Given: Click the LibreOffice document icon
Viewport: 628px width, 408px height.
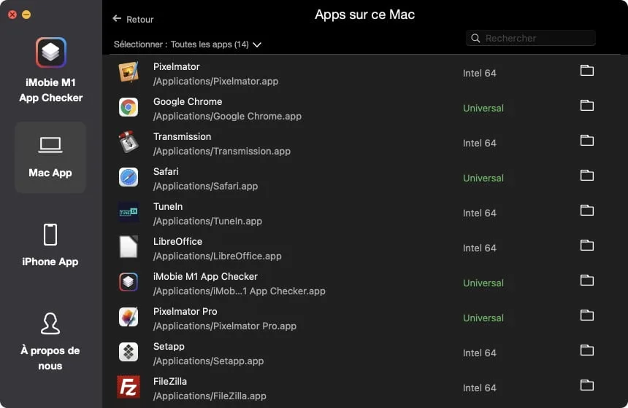Looking at the screenshot, I should click(129, 247).
